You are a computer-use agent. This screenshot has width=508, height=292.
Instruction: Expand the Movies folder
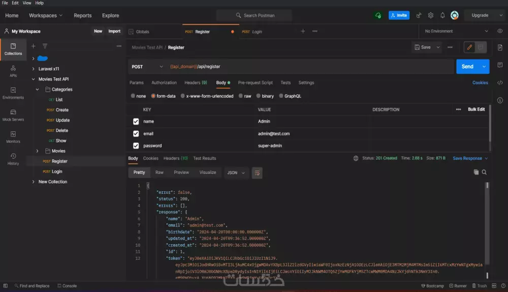click(x=37, y=151)
